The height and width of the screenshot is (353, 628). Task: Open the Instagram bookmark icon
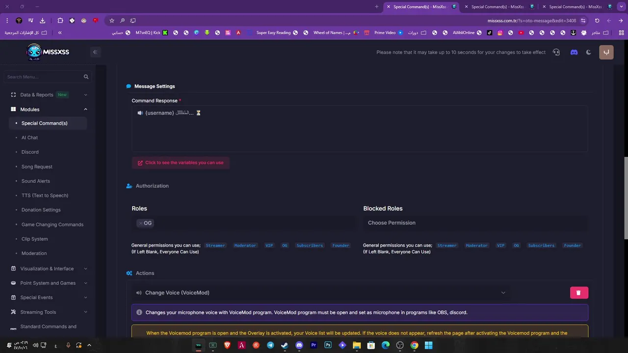(500, 33)
